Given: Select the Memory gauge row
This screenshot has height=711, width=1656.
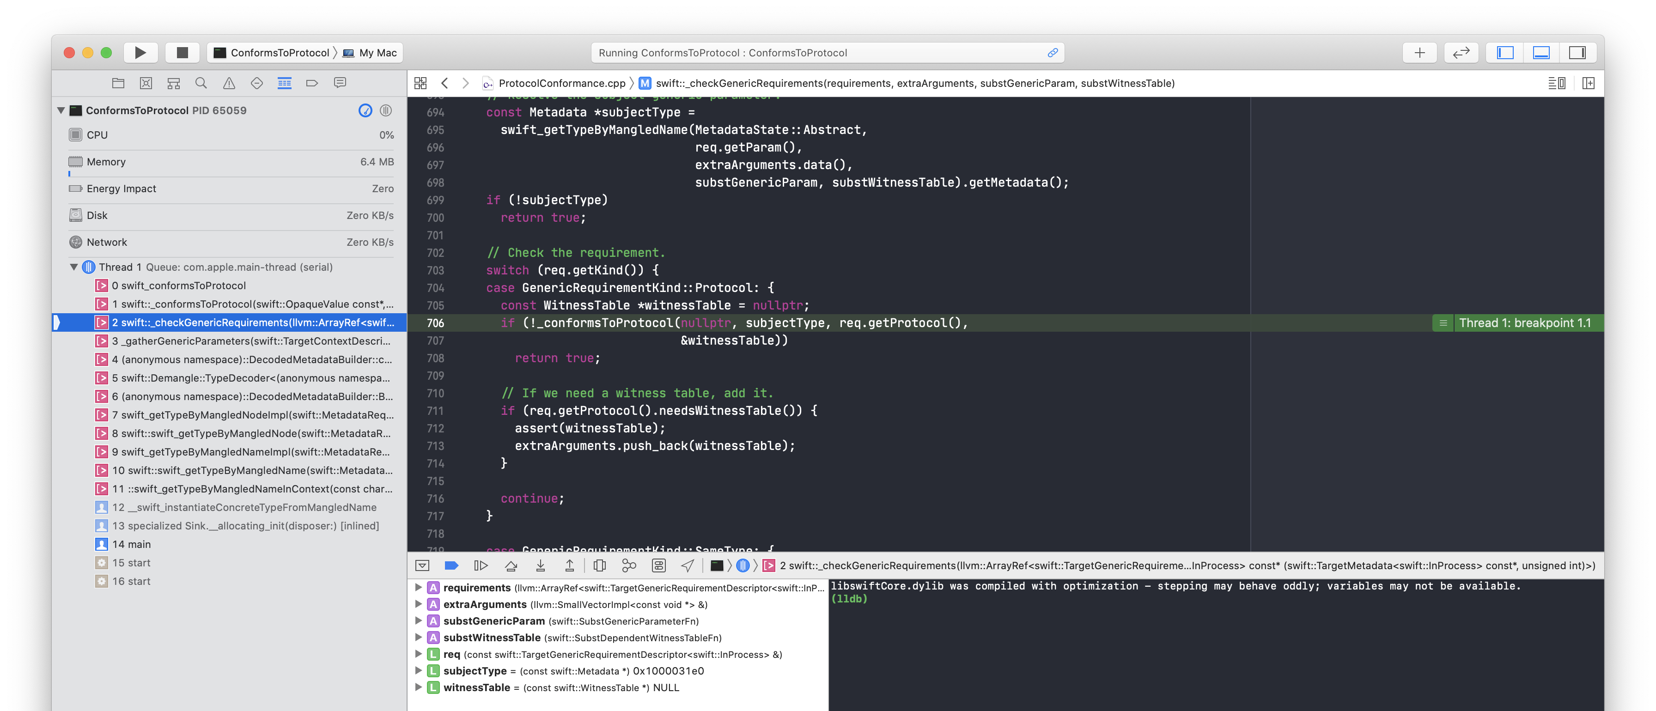Looking at the screenshot, I should [231, 162].
